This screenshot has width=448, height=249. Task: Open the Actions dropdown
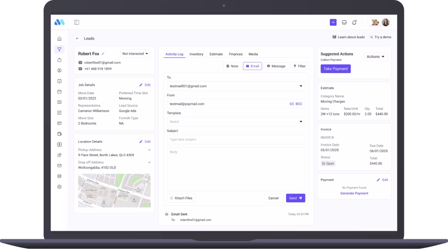click(376, 57)
